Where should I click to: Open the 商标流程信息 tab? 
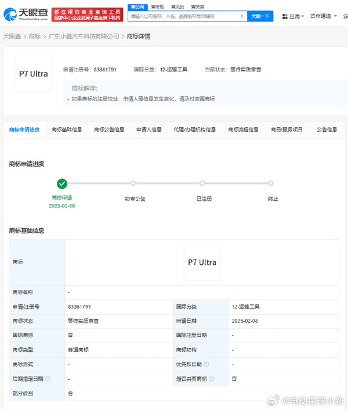pyautogui.click(x=243, y=130)
